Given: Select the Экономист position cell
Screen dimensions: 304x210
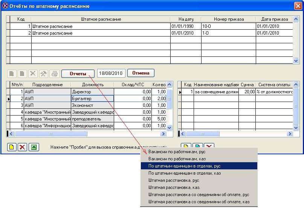Looking at the screenshot, I should pos(92,105).
